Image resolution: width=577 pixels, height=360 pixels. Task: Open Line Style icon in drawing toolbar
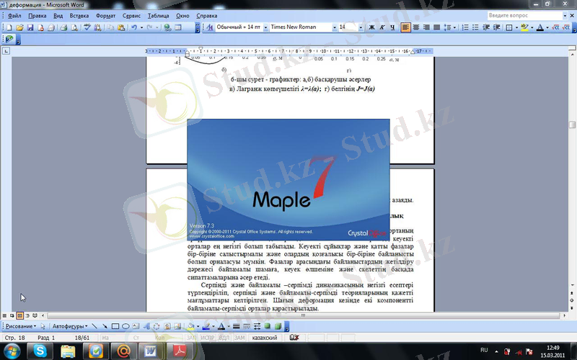tap(237, 326)
